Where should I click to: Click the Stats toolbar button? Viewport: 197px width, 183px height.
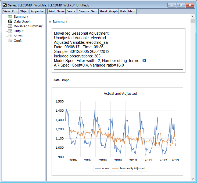point(123,11)
